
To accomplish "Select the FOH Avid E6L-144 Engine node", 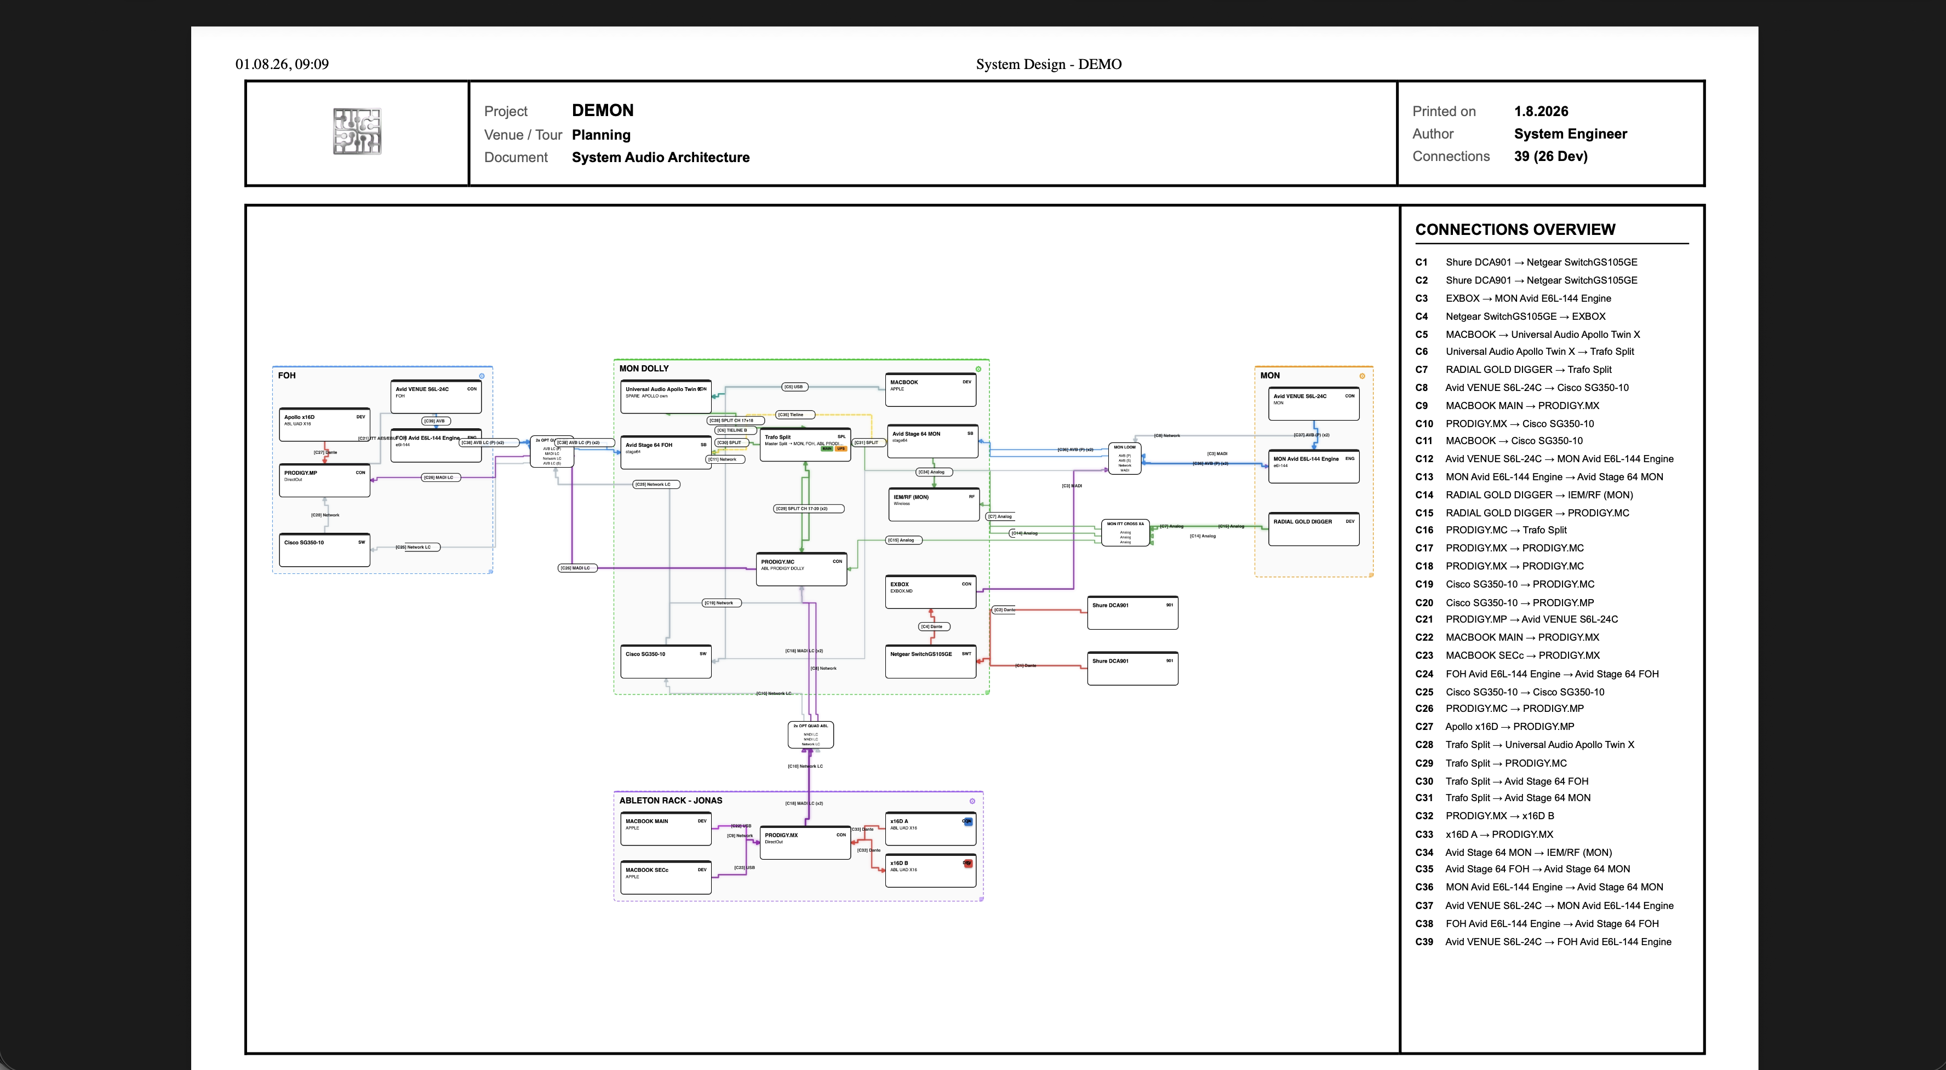I will [436, 446].
